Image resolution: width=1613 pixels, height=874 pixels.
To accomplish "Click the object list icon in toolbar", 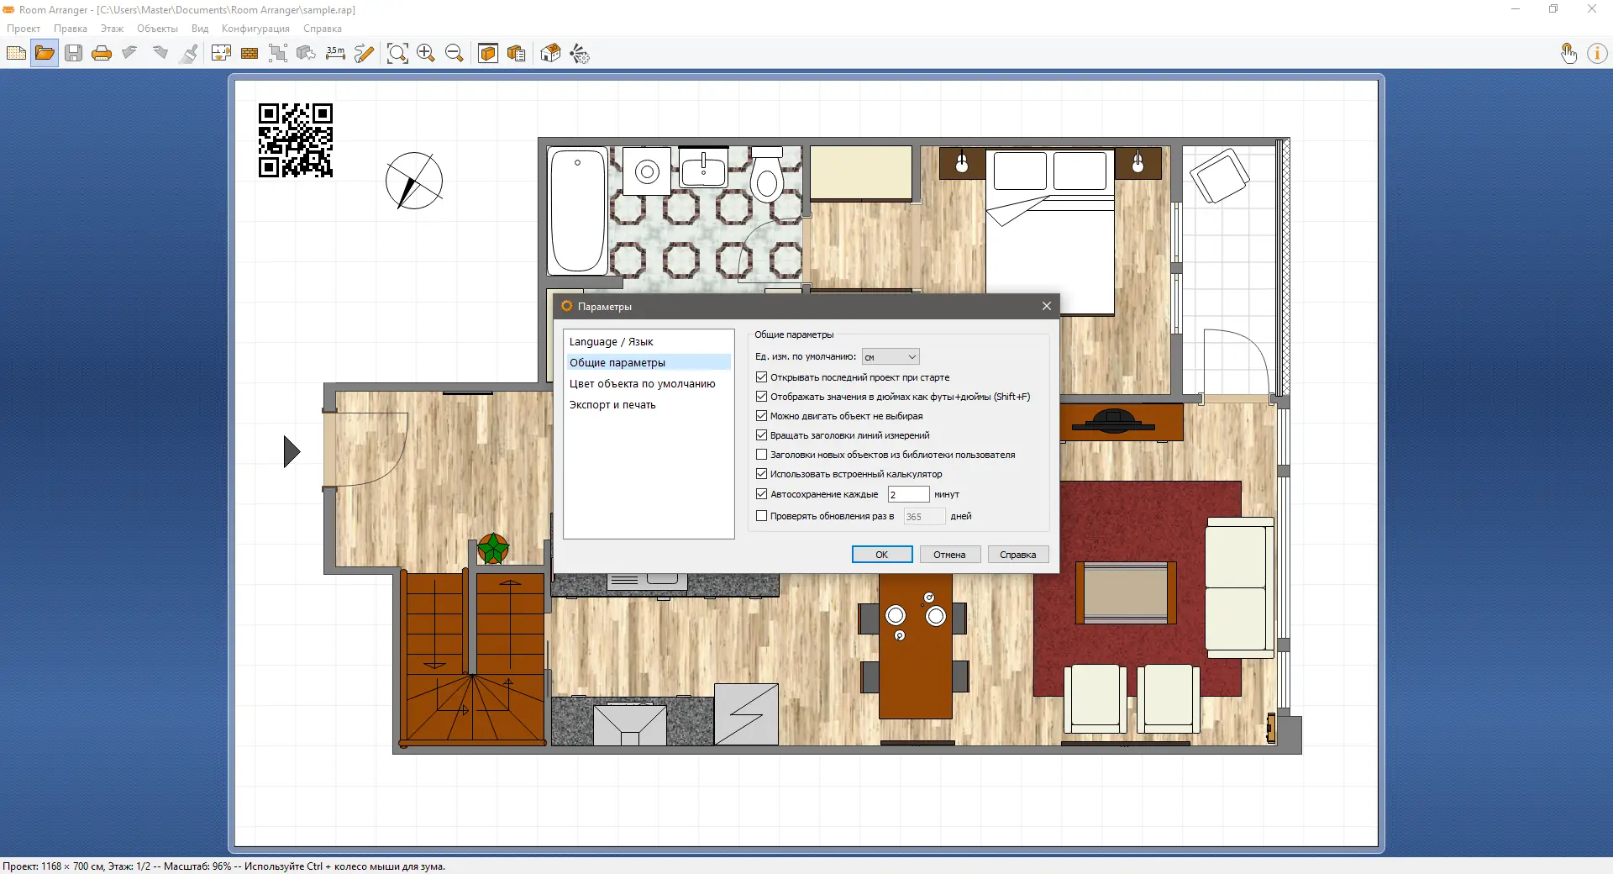I will [x=517, y=54].
